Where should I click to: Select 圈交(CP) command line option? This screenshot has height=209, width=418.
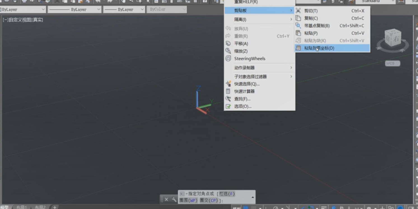tap(209, 200)
